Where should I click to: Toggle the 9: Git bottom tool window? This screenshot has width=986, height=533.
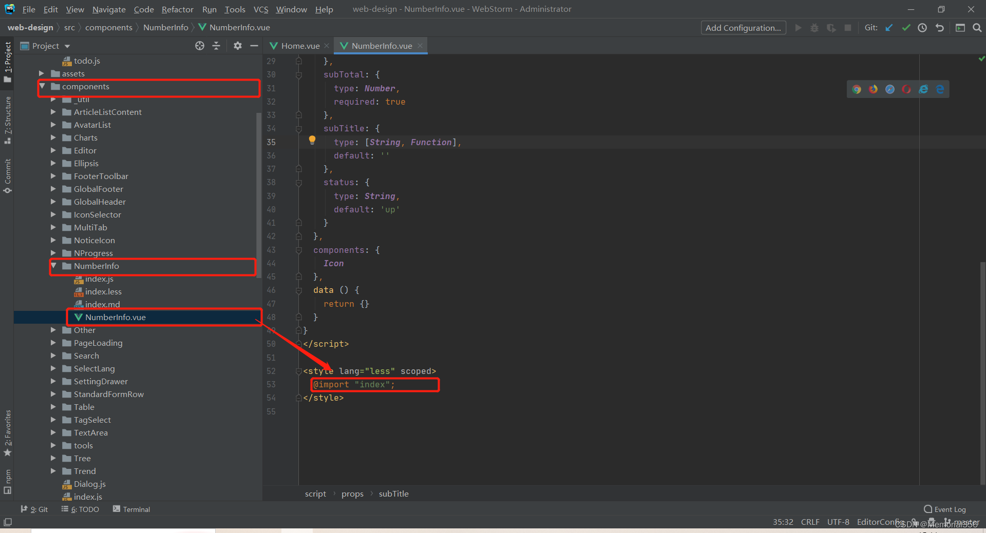(x=34, y=509)
